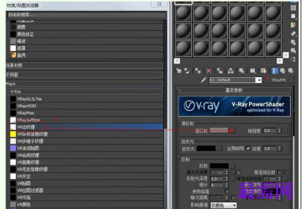This screenshot has height=209, width=303.
Task: Collapse the 基本参数 rollout
Action: click(234, 90)
